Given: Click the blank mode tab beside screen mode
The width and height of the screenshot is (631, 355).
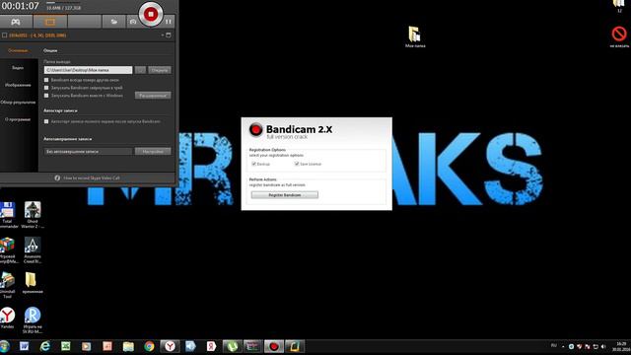Looking at the screenshot, I should tap(85, 22).
